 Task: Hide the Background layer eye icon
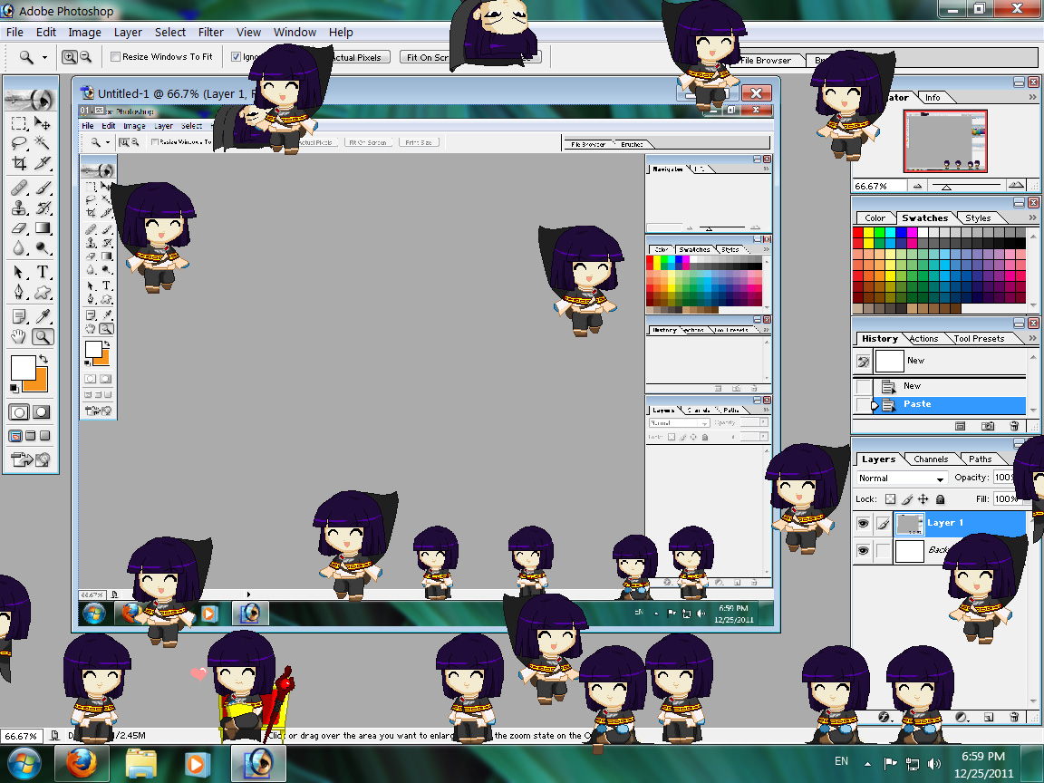pyautogui.click(x=863, y=551)
